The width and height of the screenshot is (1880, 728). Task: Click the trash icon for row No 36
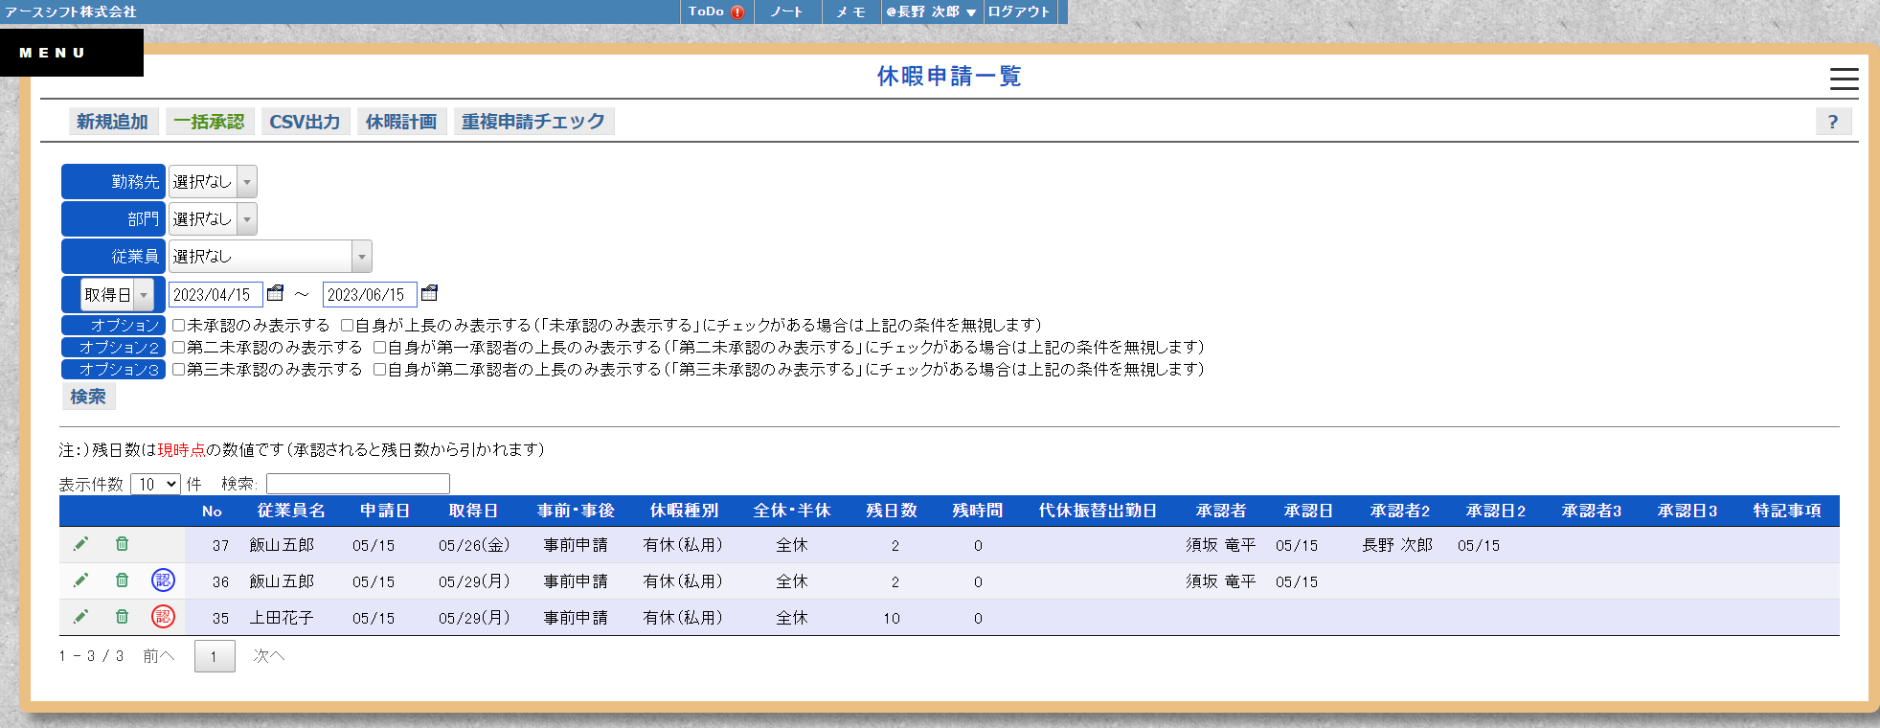(122, 580)
